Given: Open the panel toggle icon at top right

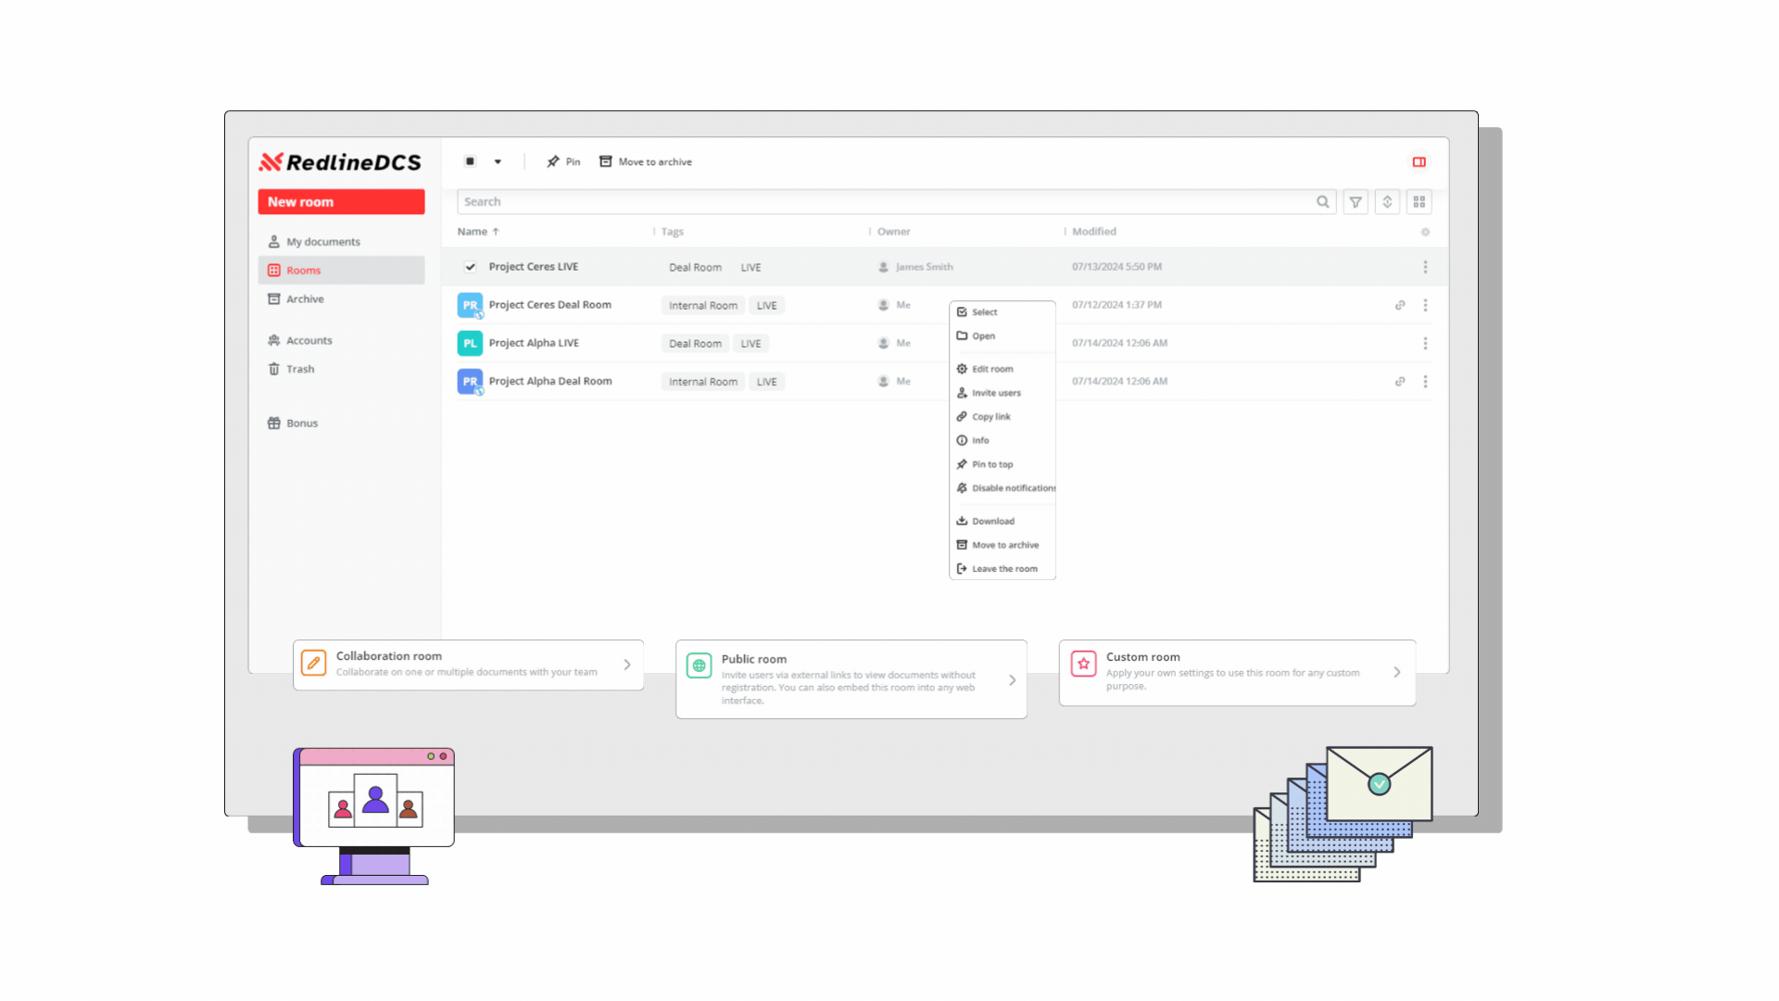Looking at the screenshot, I should tap(1419, 161).
